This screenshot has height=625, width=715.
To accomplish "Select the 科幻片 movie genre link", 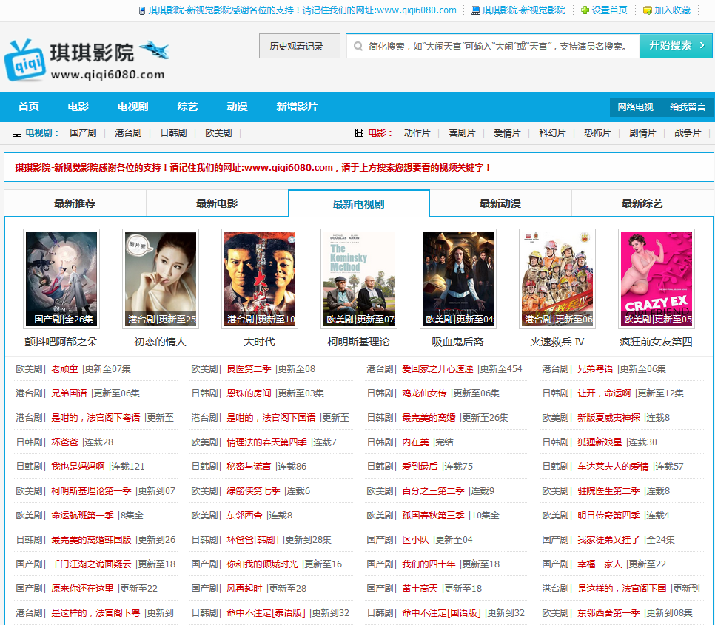I will (552, 133).
